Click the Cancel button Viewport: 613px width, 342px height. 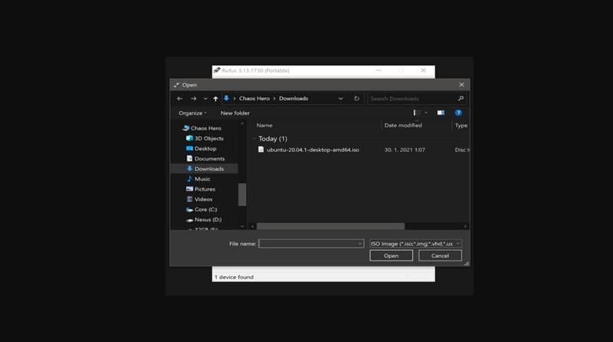[440, 256]
